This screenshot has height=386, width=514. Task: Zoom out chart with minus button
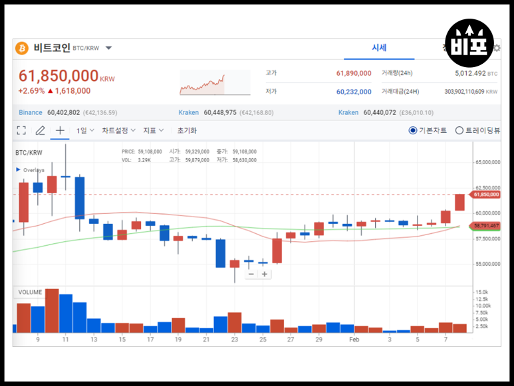coord(251,274)
